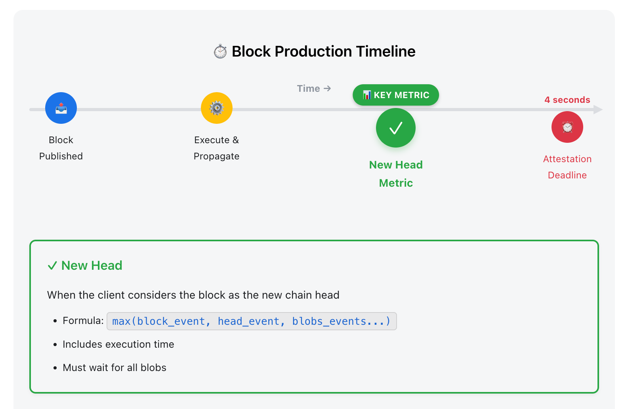Select the blue Block Published circle icon

61,108
